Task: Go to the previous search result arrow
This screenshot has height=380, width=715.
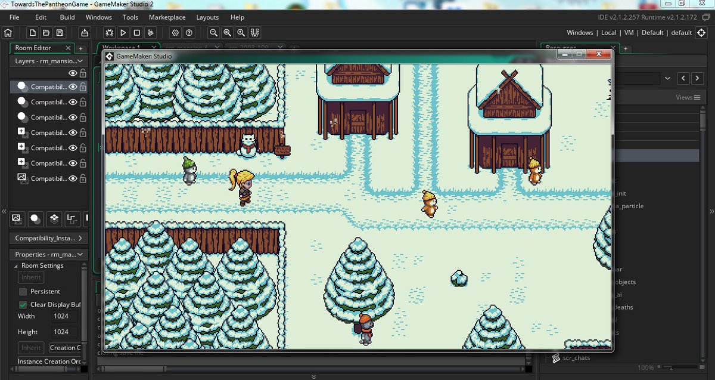Action: (684, 78)
